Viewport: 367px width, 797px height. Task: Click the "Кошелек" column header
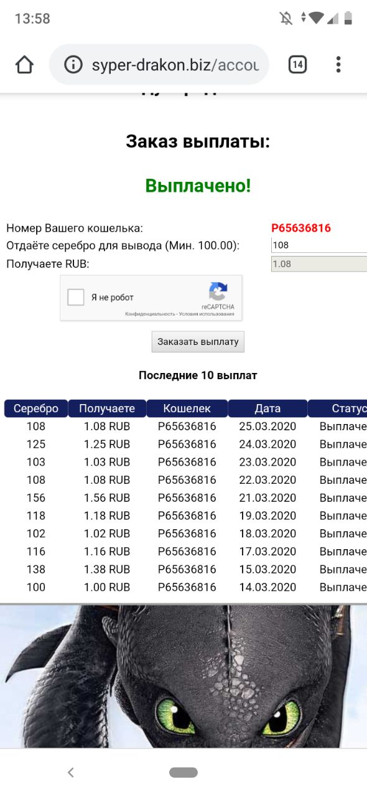pyautogui.click(x=187, y=408)
